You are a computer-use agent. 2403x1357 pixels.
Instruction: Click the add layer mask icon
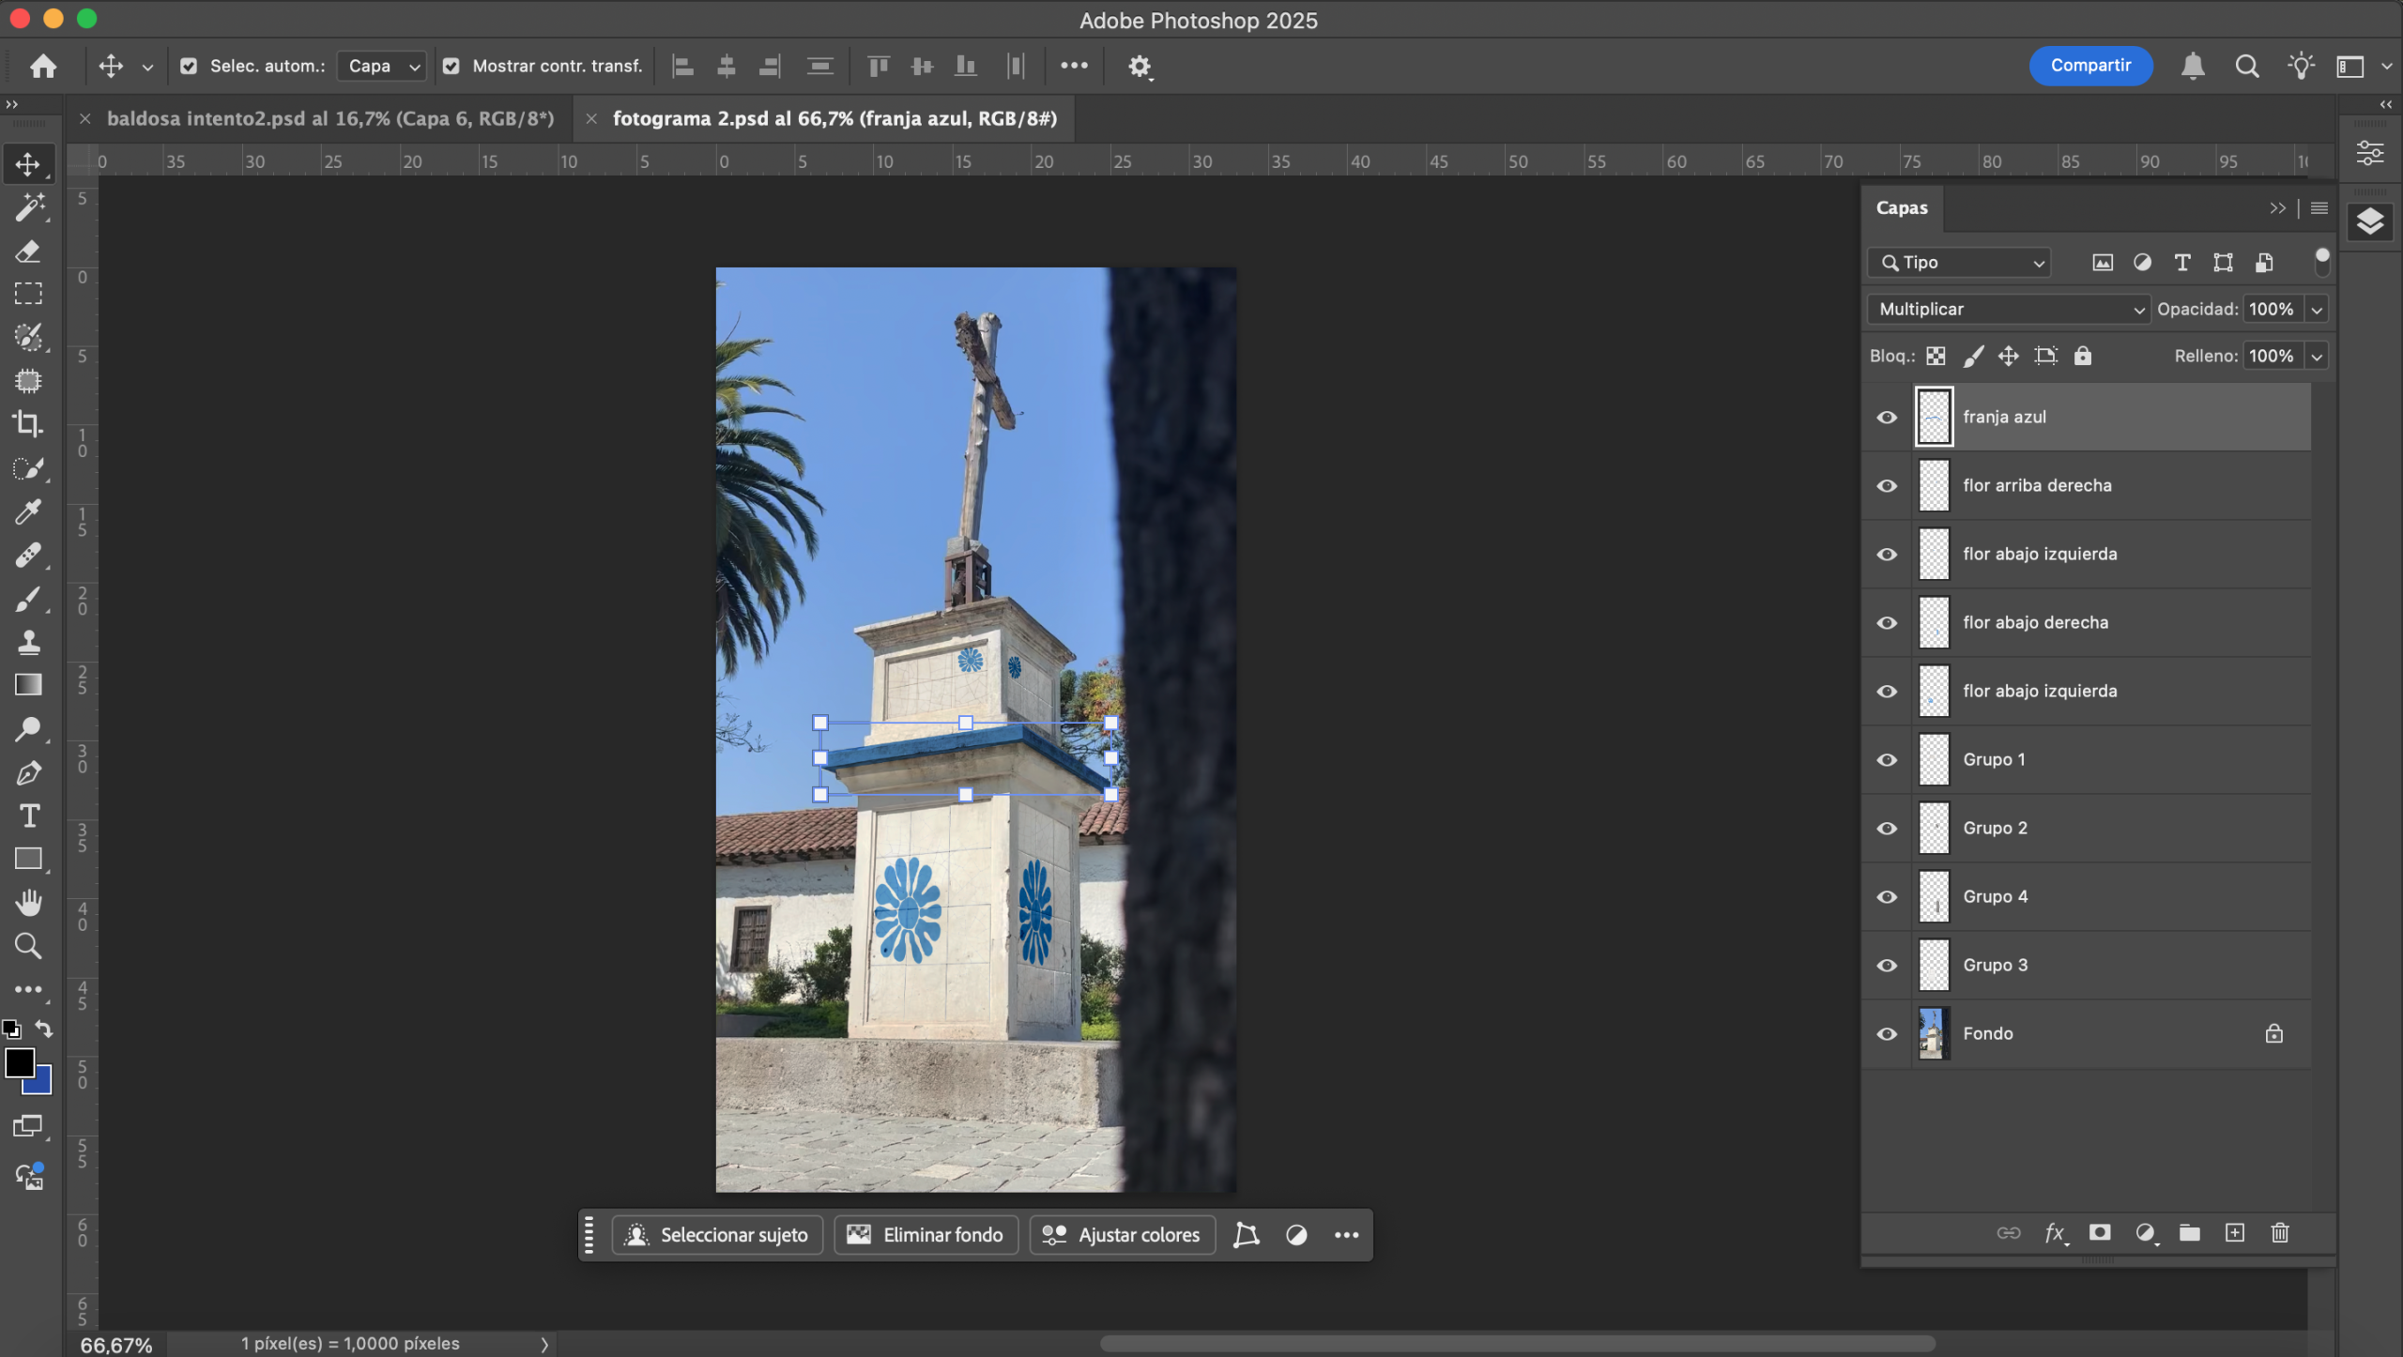pyautogui.click(x=2099, y=1232)
